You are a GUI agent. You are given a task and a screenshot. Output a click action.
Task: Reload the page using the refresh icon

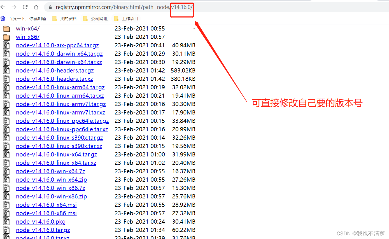25,7
